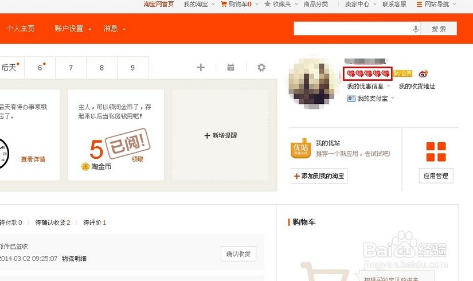The height and width of the screenshot is (281, 473).
Task: Click the 支付宝 card icon
Action: coord(351,99)
